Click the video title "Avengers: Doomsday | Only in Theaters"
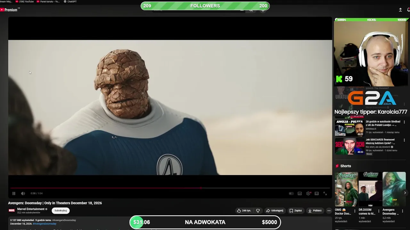 tap(55, 203)
